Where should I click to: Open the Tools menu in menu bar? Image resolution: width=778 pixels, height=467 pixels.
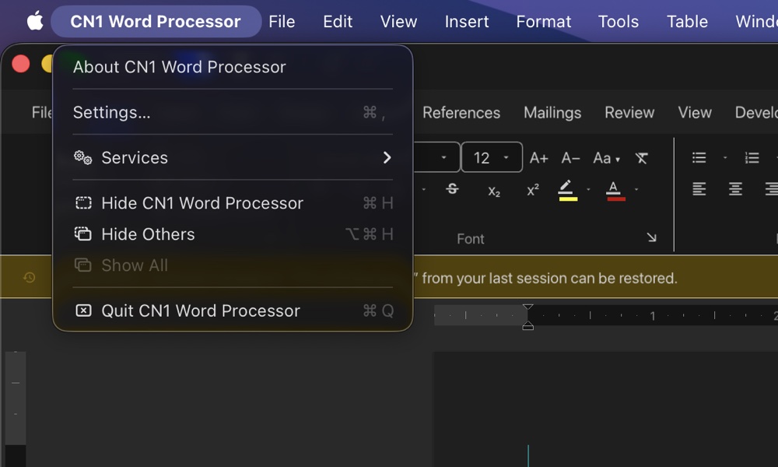coord(619,21)
